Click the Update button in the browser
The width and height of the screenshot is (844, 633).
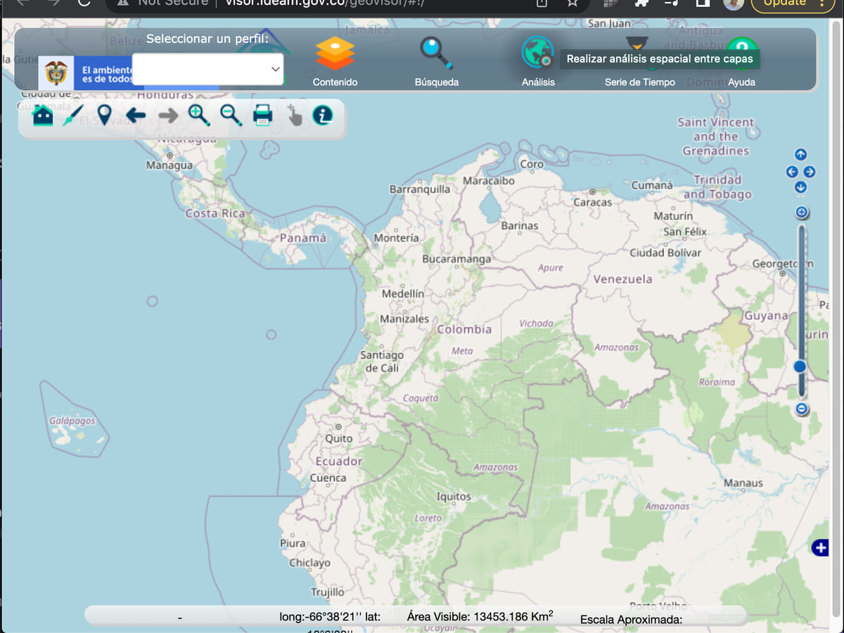792,3
